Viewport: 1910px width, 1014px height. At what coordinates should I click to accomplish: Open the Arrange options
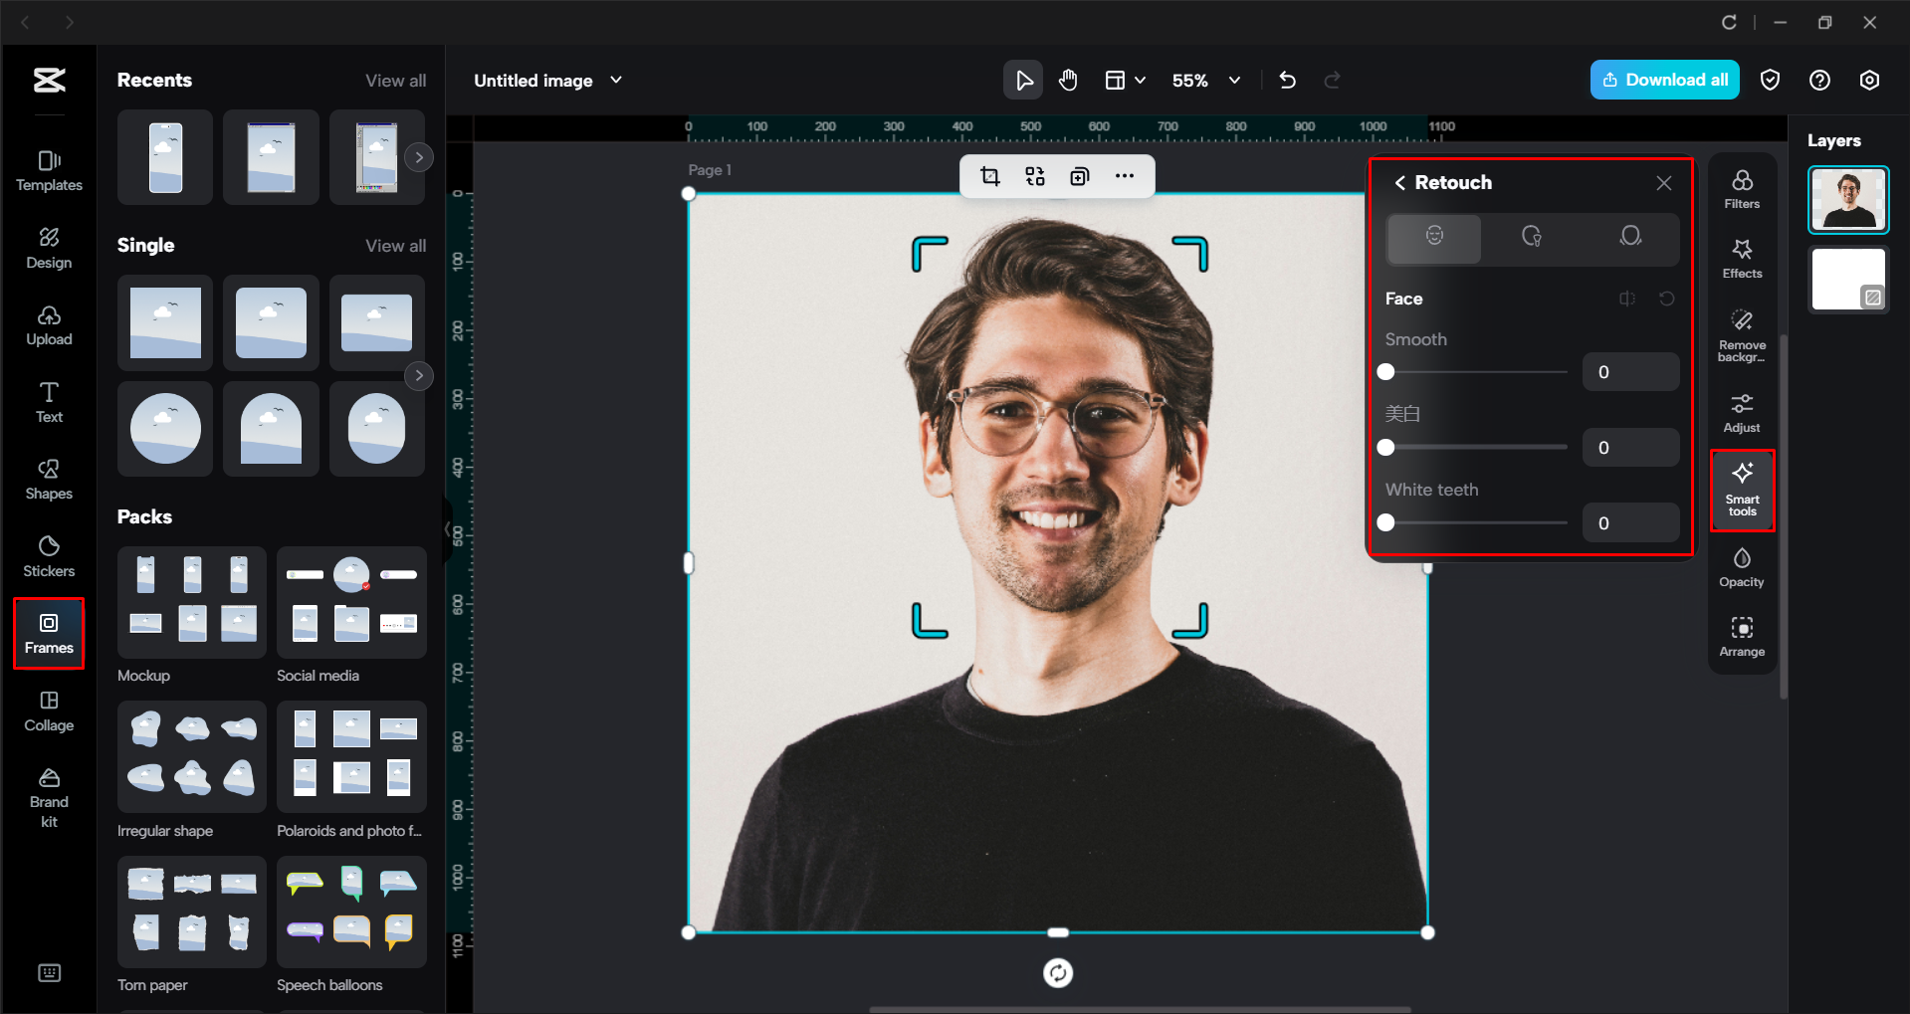point(1741,635)
